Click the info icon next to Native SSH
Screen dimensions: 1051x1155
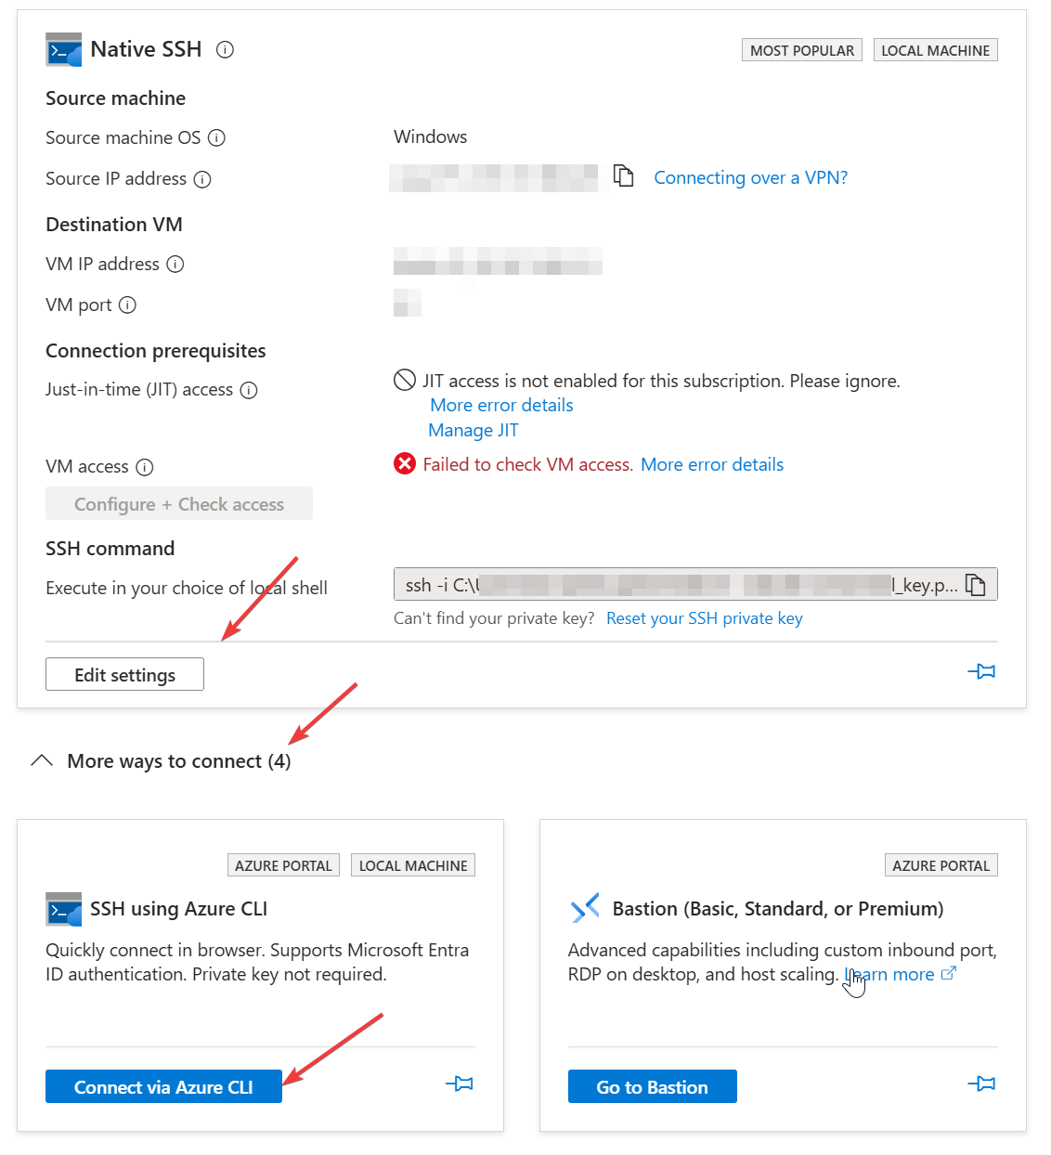(225, 50)
